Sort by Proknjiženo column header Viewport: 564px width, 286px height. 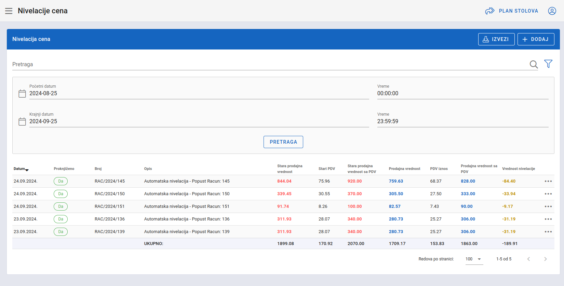[64, 169]
